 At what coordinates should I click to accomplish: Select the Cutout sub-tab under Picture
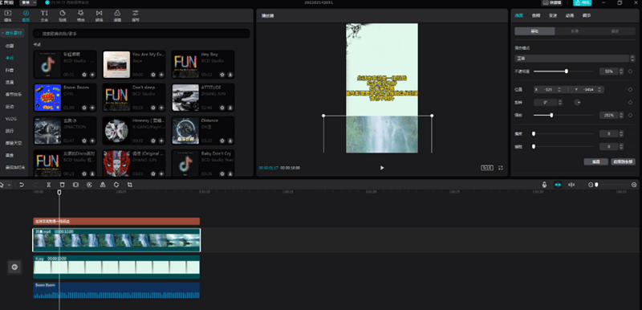[575, 31]
